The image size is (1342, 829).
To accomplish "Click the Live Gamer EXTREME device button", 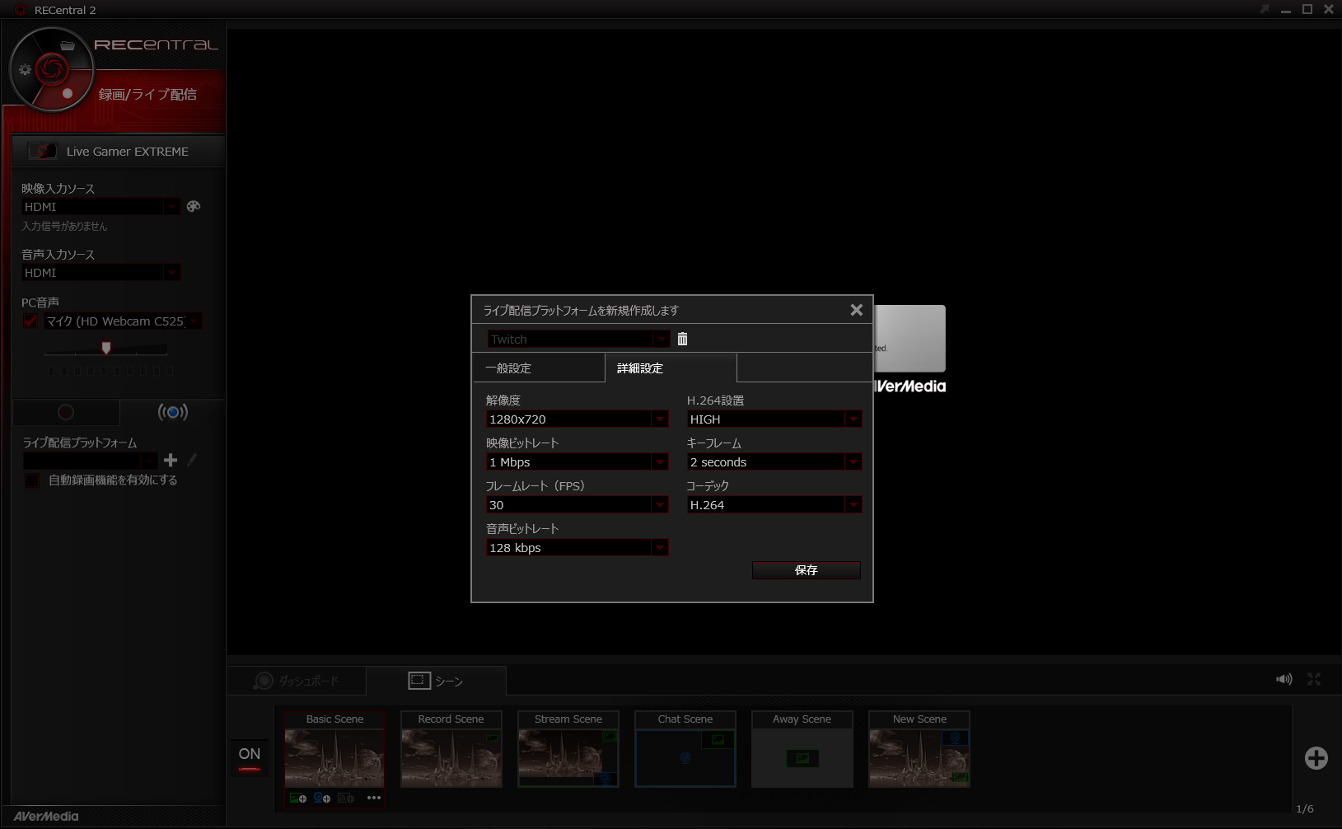I will (118, 152).
